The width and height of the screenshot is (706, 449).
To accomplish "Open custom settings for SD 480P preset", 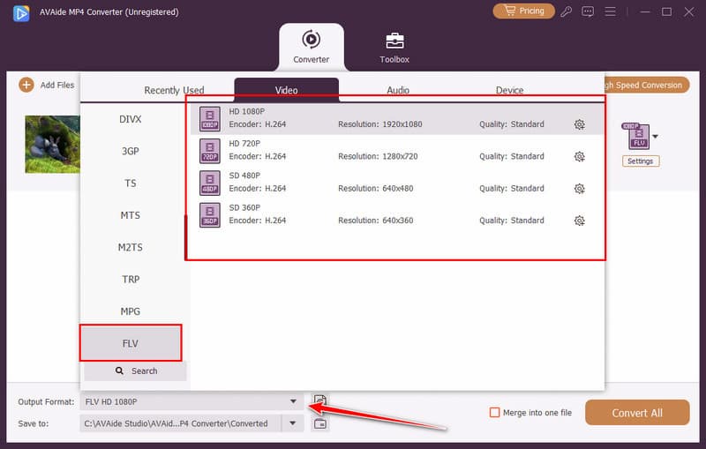I will tap(579, 189).
